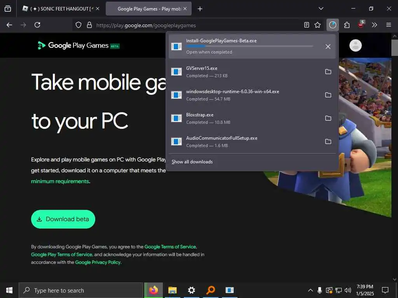Show more tools overflow chevrons
This screenshot has width=398, height=298.
click(374, 25)
